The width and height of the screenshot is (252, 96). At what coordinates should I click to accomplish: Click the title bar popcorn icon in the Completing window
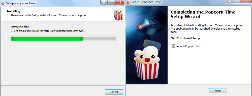(x=128, y=2)
